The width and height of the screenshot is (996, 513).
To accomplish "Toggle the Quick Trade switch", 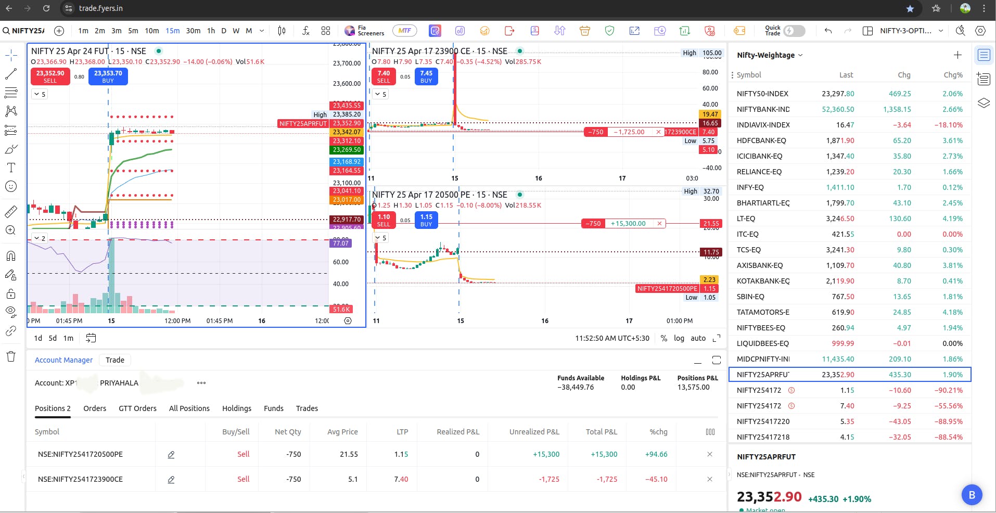I will [x=794, y=31].
